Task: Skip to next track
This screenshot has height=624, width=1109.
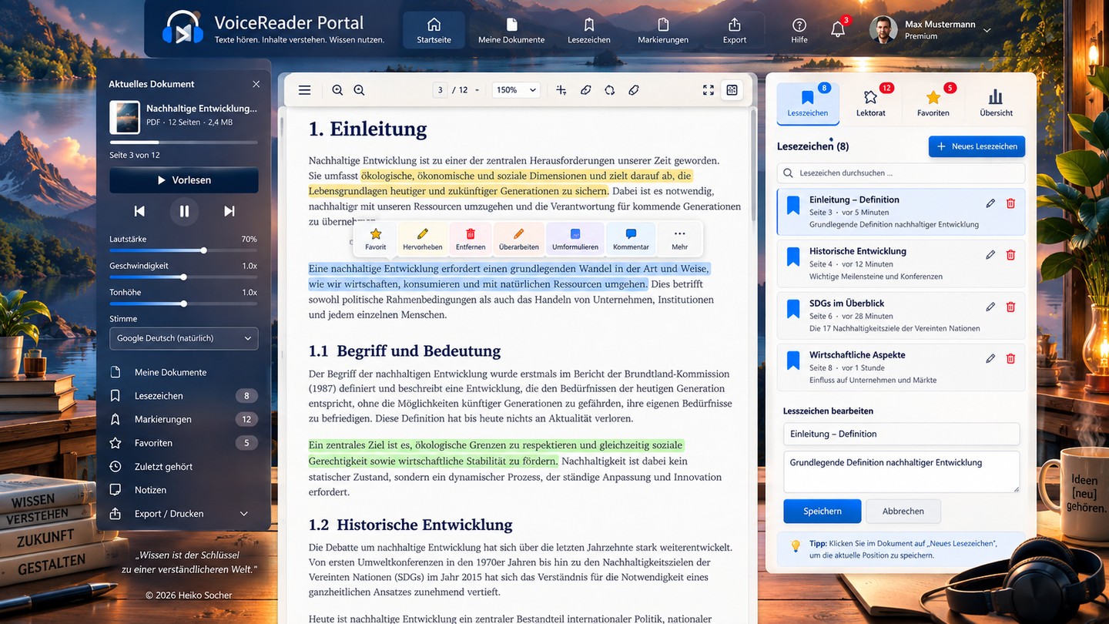Action: [x=230, y=211]
